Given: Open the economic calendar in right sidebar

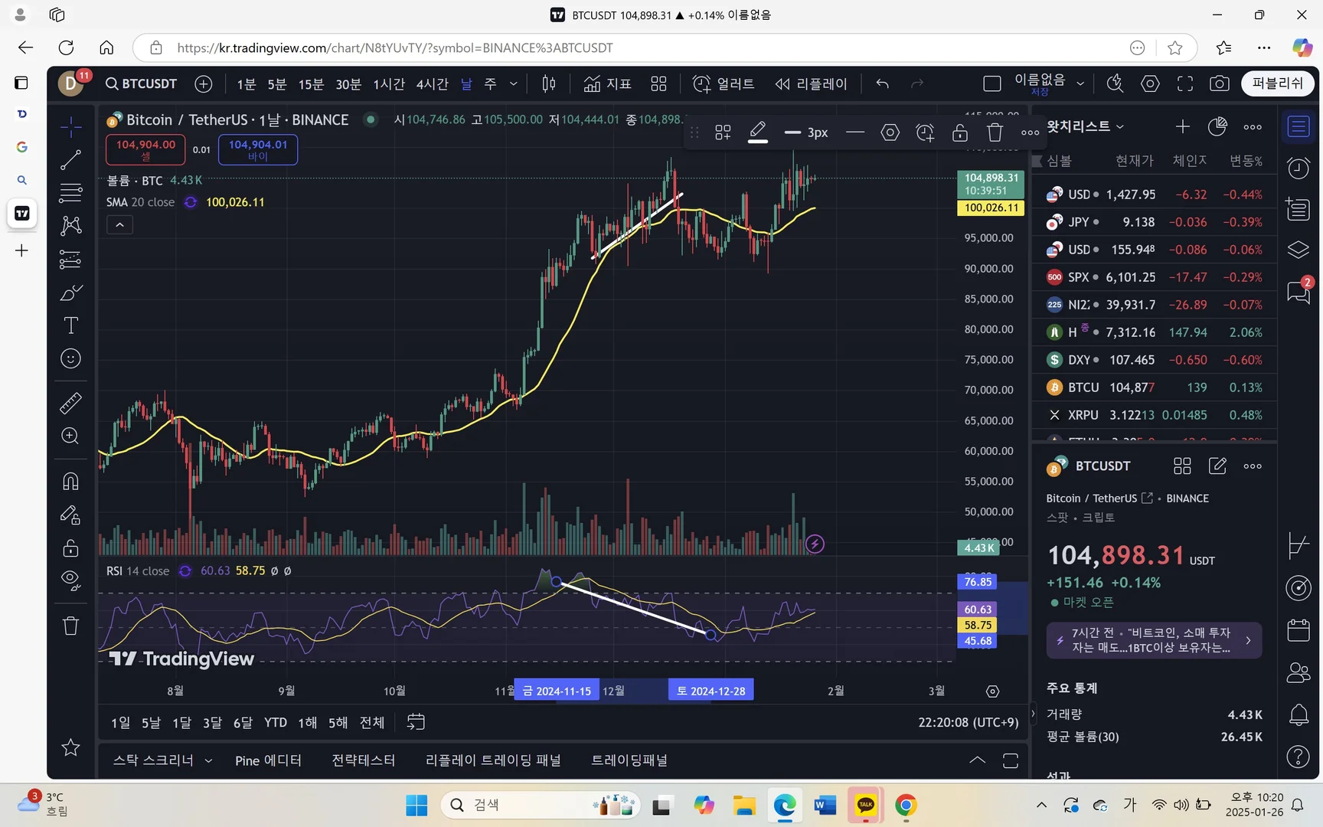Looking at the screenshot, I should click(x=1298, y=630).
